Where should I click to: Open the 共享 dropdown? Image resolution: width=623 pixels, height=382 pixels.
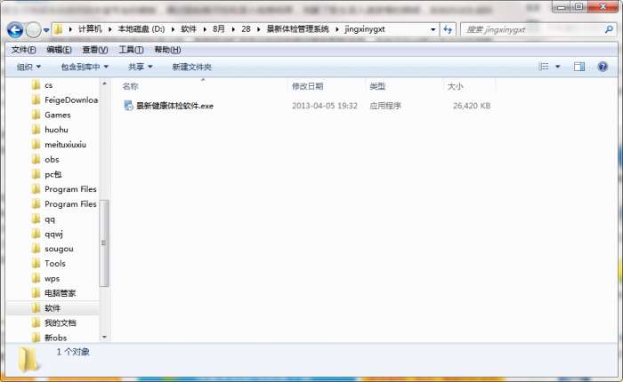pyautogui.click(x=141, y=67)
